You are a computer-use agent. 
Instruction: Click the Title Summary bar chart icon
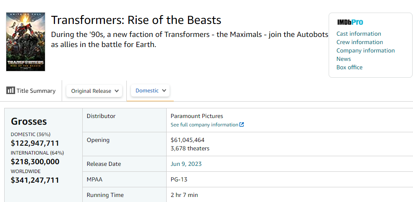pos(10,91)
